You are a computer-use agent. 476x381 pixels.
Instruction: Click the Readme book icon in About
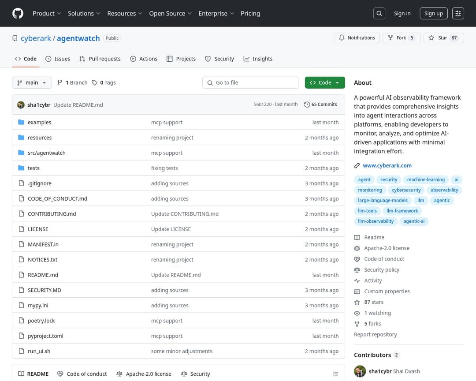coord(357,238)
